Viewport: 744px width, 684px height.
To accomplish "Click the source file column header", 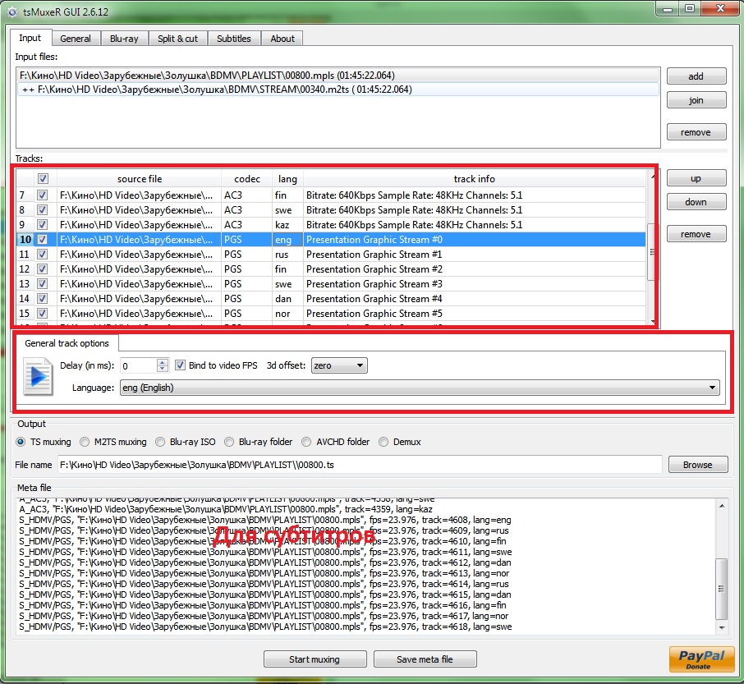I will click(140, 179).
